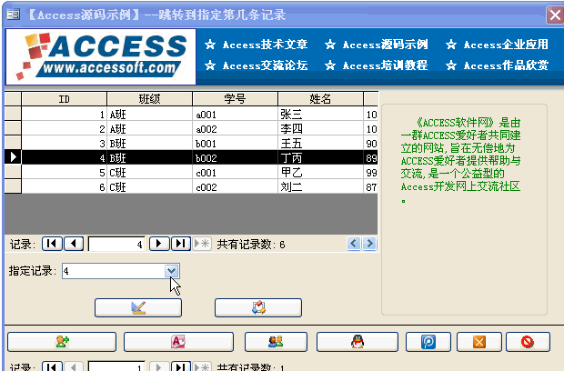
Task: Click the 学号 cell b001
Action: [235, 143]
